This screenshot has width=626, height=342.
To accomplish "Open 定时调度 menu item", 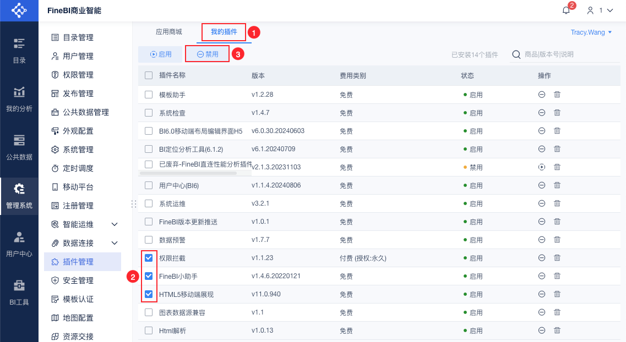I will pos(83,168).
